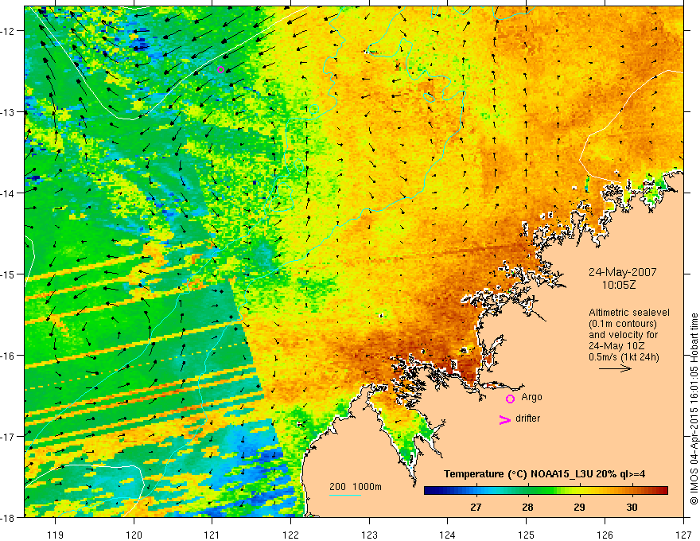Click the magenta drifter arrowhead legend symbol
This screenshot has width=700, height=541.
pos(505,419)
